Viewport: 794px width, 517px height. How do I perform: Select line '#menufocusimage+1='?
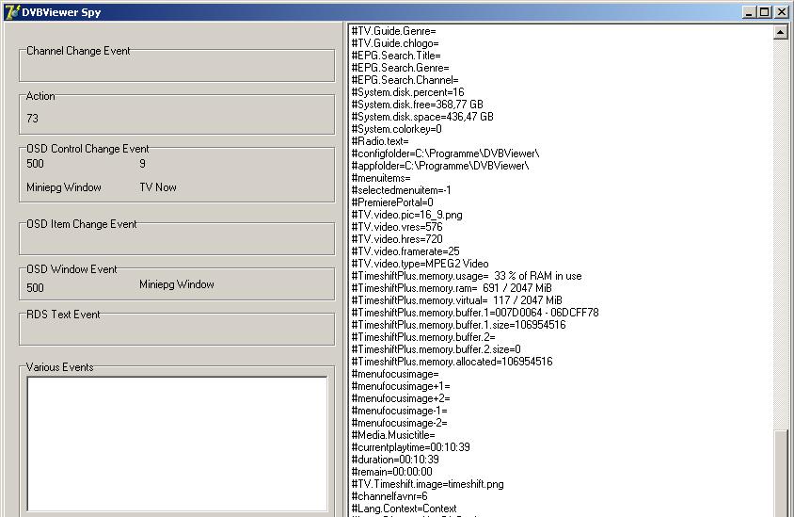click(x=401, y=386)
